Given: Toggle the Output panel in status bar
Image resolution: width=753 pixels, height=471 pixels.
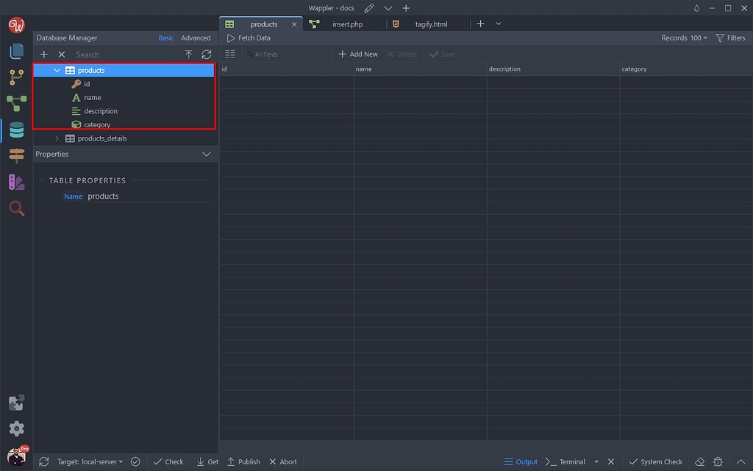Looking at the screenshot, I should point(521,461).
